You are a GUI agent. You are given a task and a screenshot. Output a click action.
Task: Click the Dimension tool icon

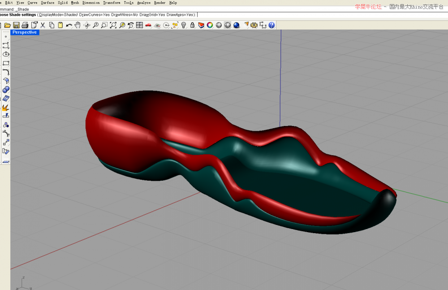click(x=263, y=25)
